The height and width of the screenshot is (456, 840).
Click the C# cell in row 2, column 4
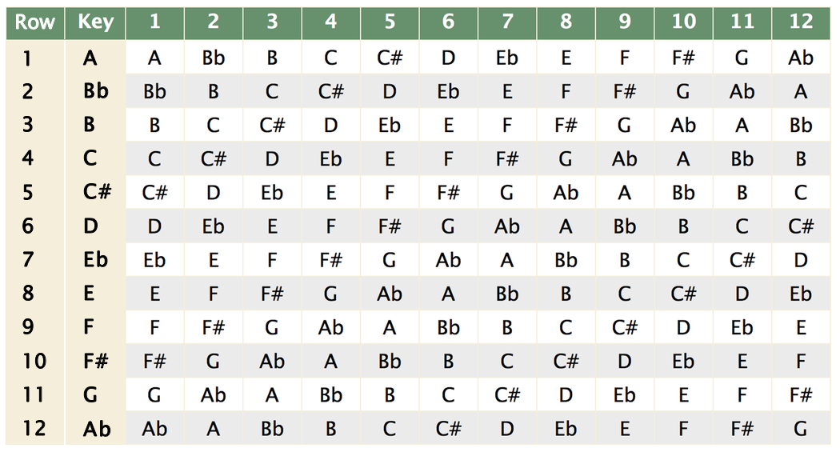point(330,91)
